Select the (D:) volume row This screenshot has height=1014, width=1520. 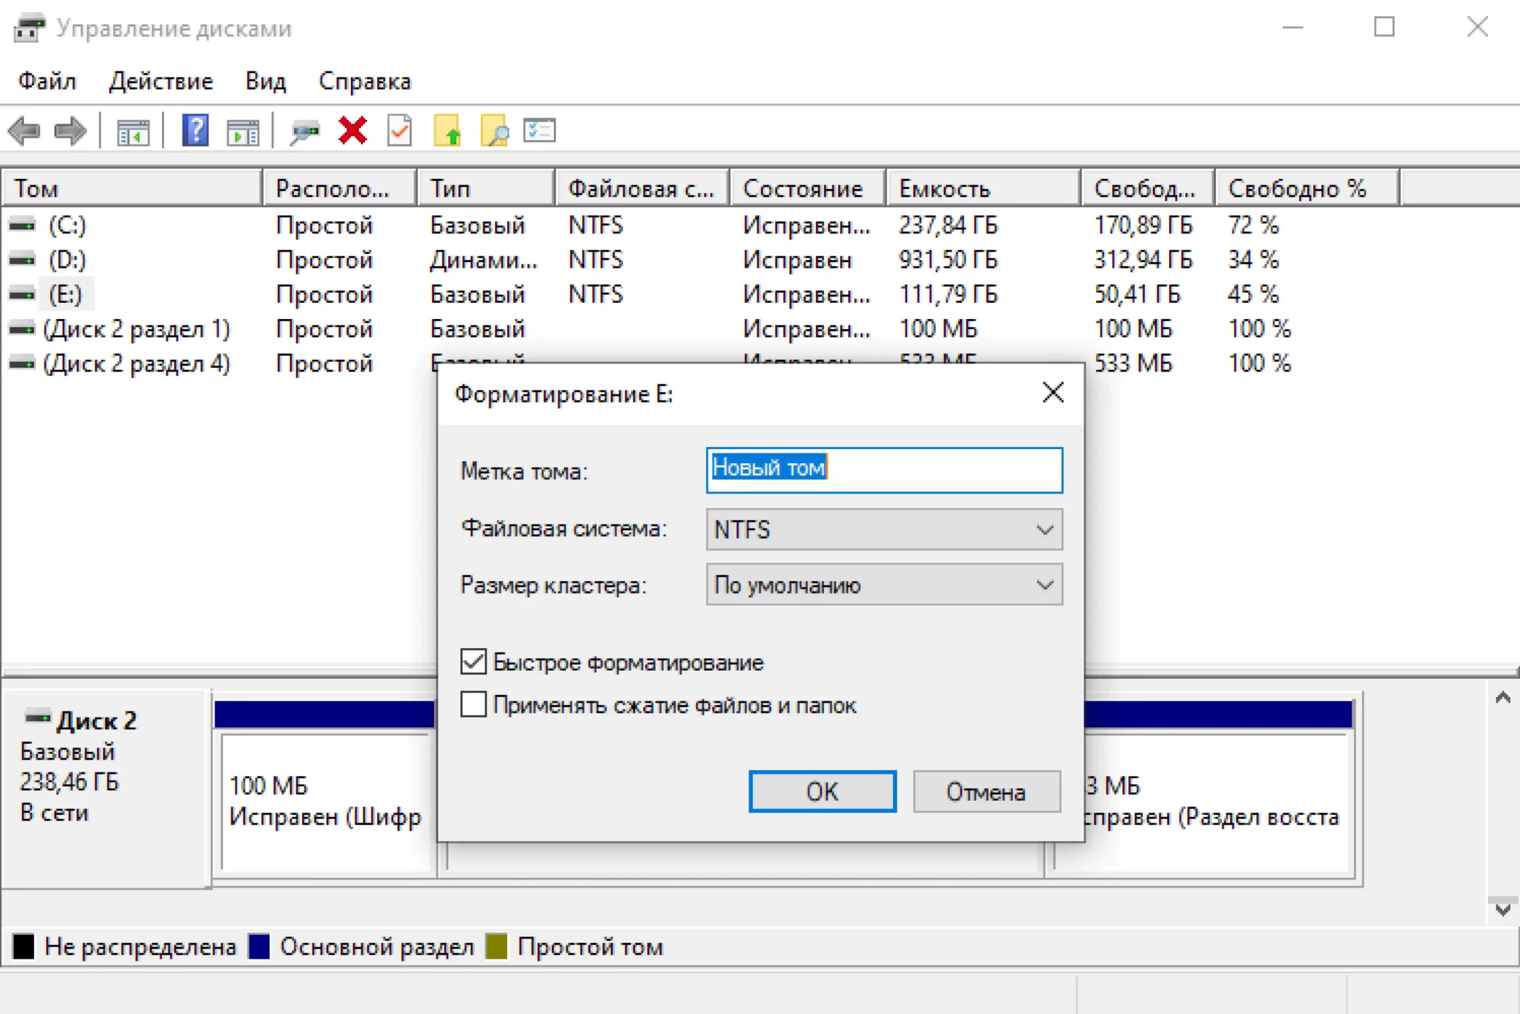point(68,260)
